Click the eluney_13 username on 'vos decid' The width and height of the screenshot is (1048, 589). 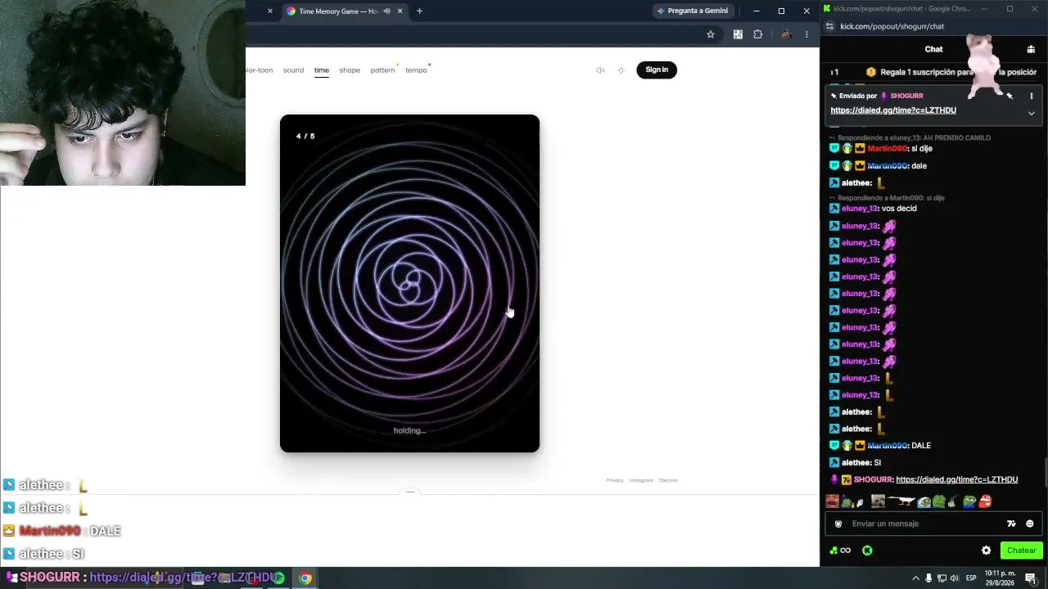pos(860,209)
